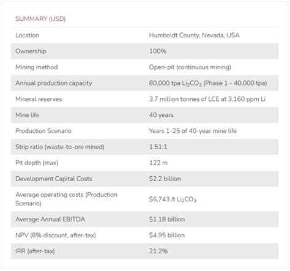Click Open-pit (continuous mining) text
The image size is (290, 271).
point(190,67)
